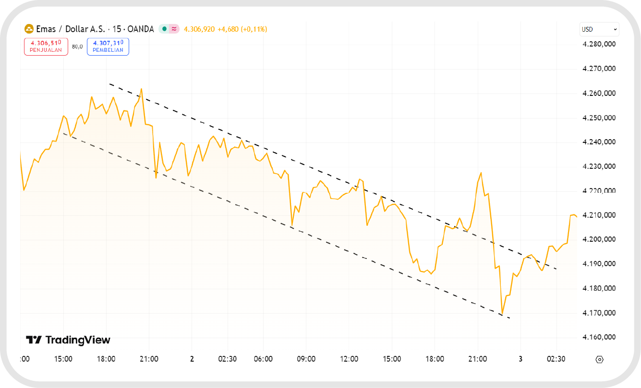The width and height of the screenshot is (641, 388).
Task: Open the USD currency dropdown
Action: pos(599,29)
